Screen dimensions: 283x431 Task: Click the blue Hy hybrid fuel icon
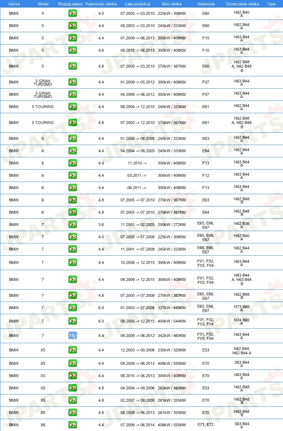click(x=73, y=335)
